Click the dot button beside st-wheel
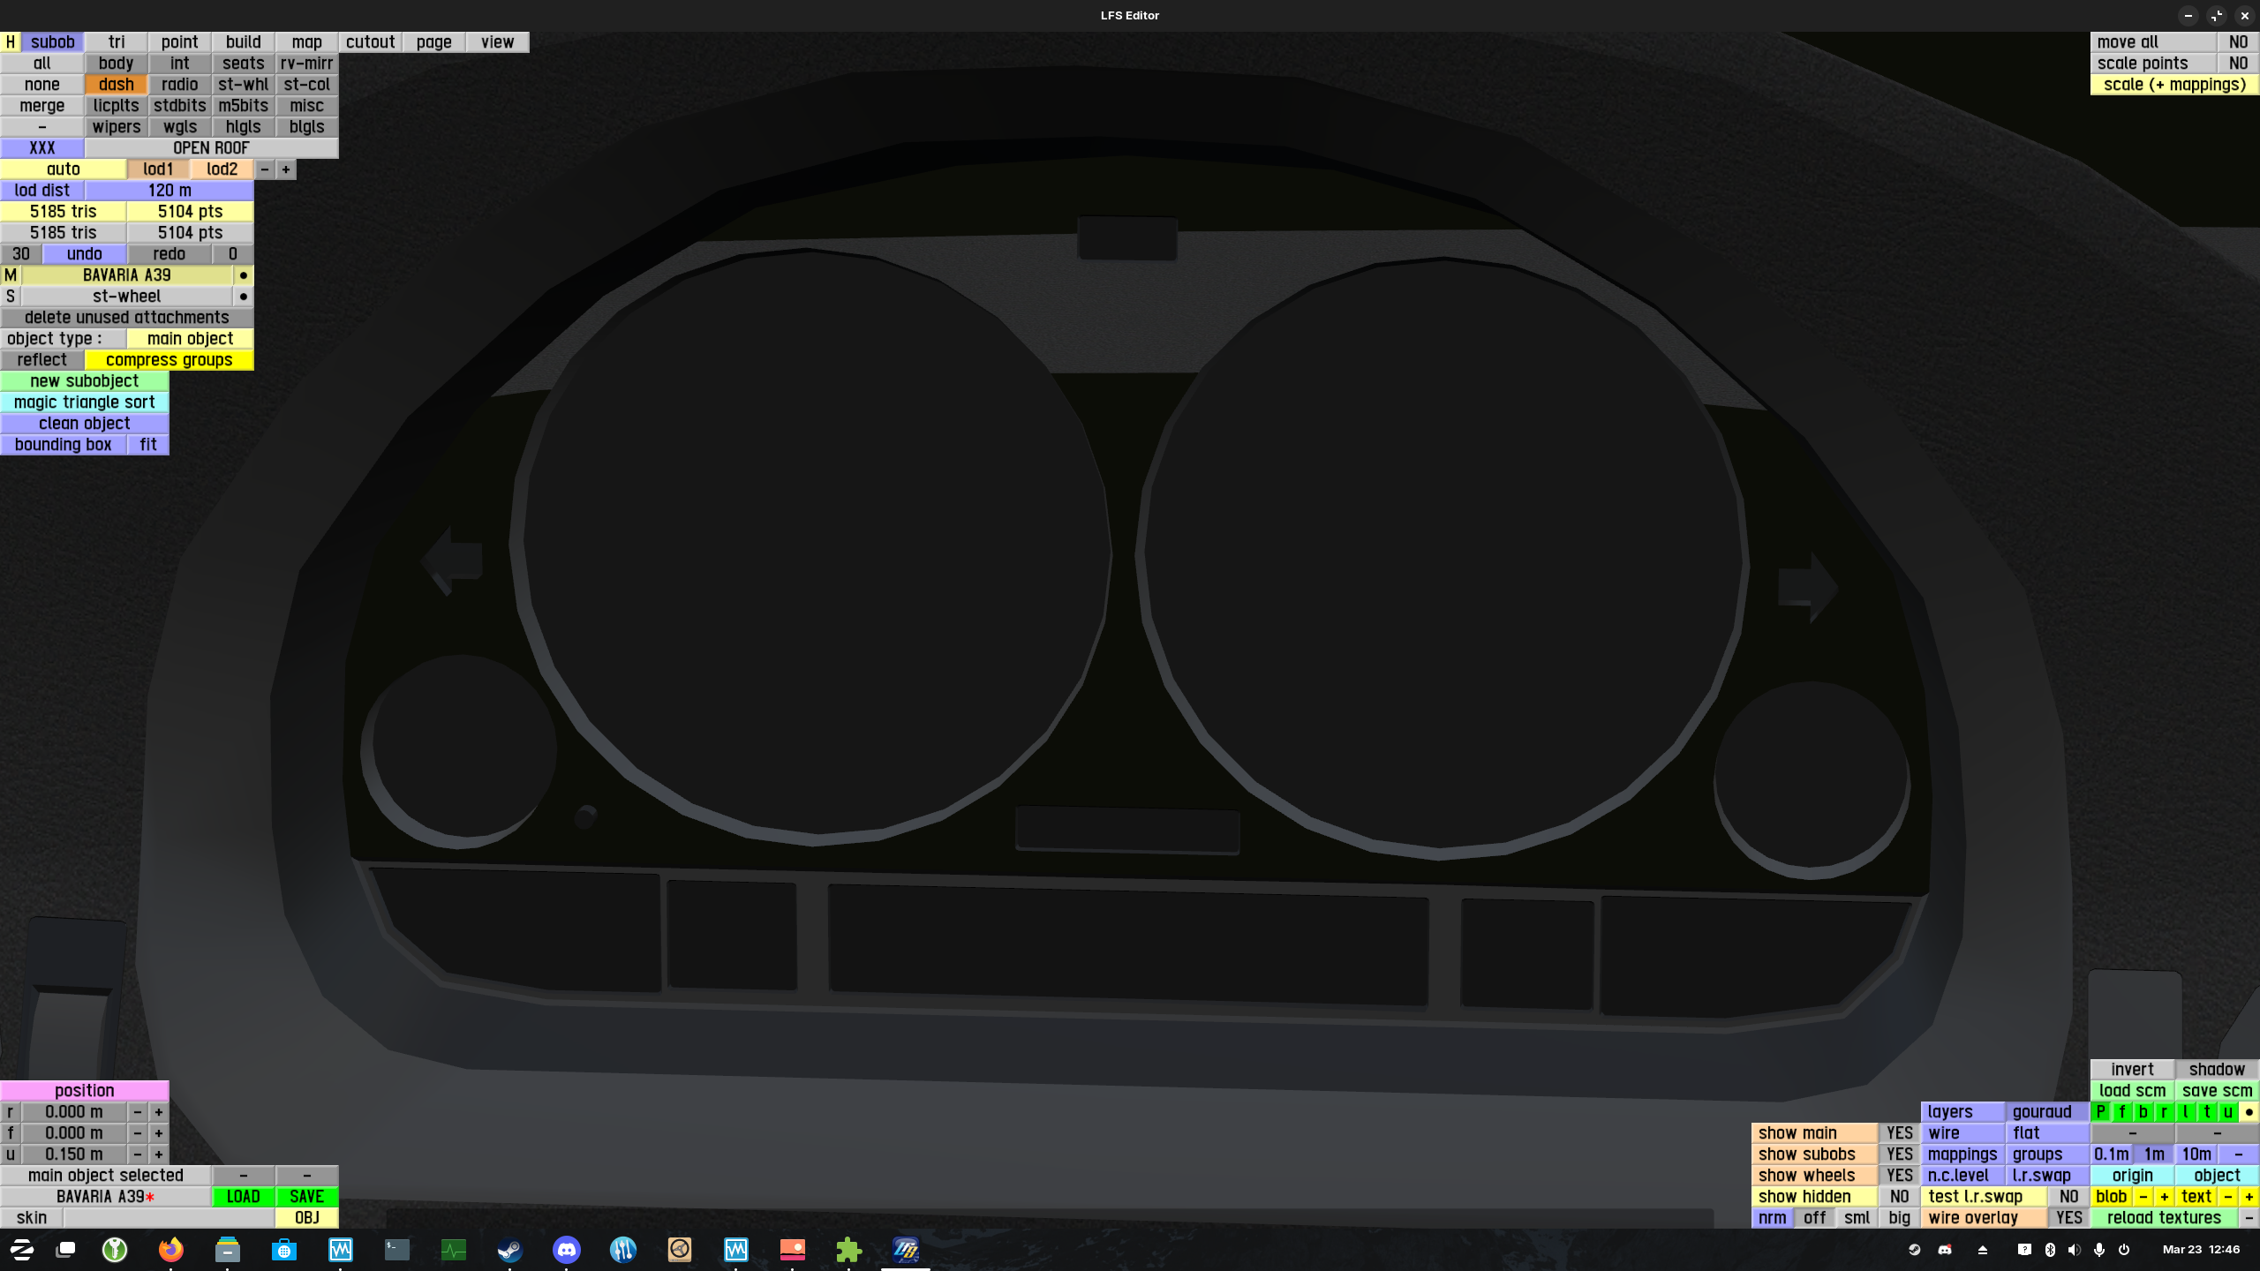This screenshot has height=1271, width=2260. pyautogui.click(x=244, y=297)
